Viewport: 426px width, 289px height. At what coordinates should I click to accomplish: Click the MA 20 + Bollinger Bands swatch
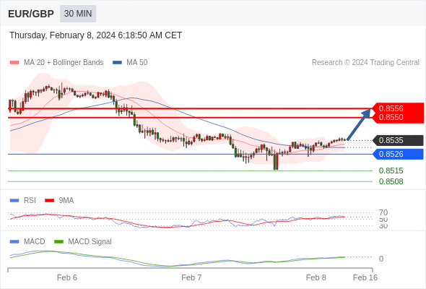pos(14,63)
